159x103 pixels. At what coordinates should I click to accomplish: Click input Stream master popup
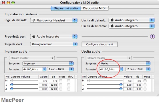pyautogui.click(x=32, y=58)
